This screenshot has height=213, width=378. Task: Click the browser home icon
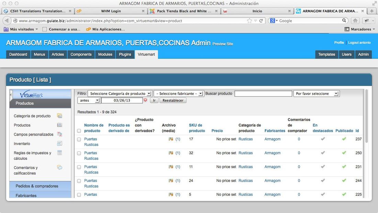pyautogui.click(x=355, y=21)
